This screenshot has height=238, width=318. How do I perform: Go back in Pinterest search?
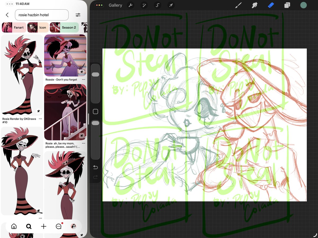7,15
